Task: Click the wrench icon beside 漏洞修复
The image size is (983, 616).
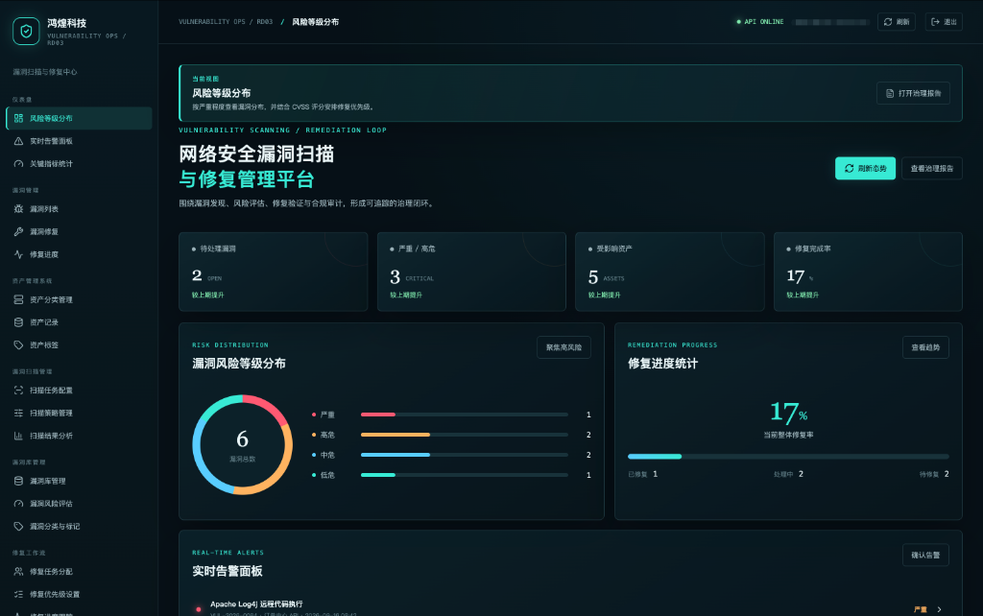Action: click(19, 231)
